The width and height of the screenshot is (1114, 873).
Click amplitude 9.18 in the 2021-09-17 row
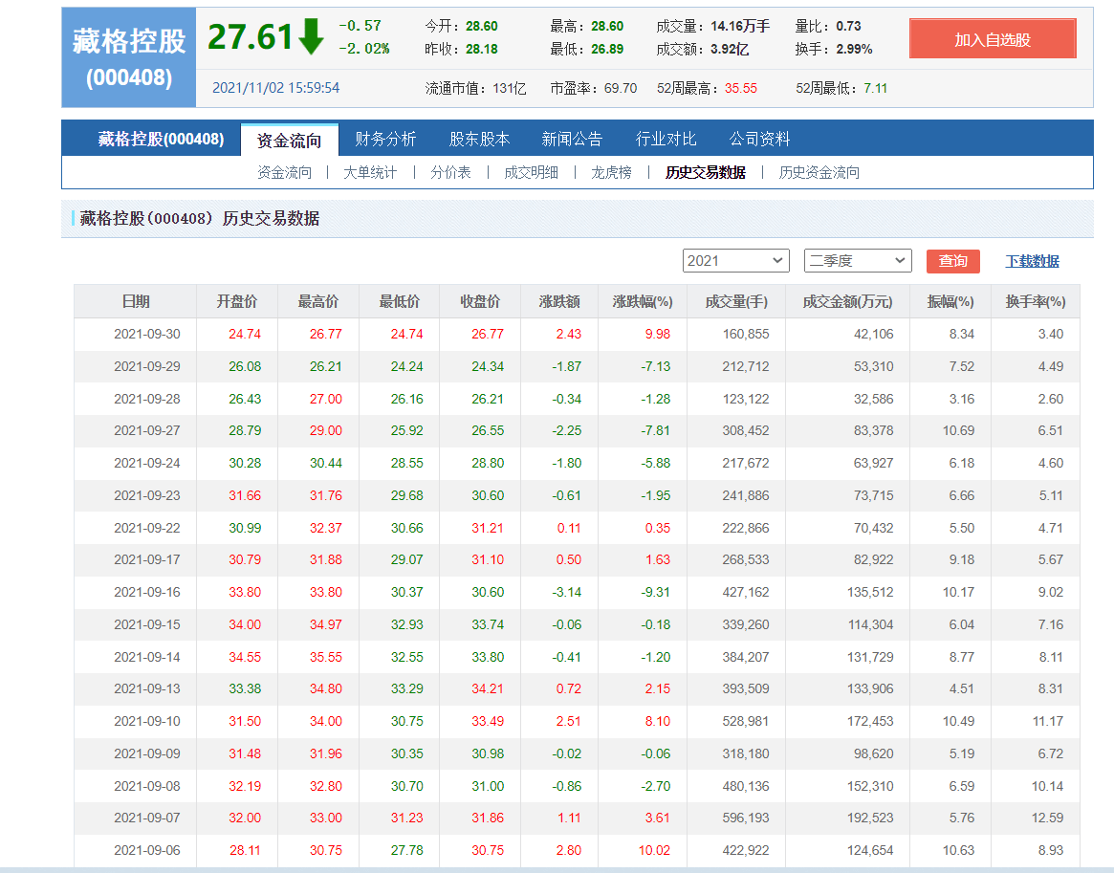(x=961, y=559)
